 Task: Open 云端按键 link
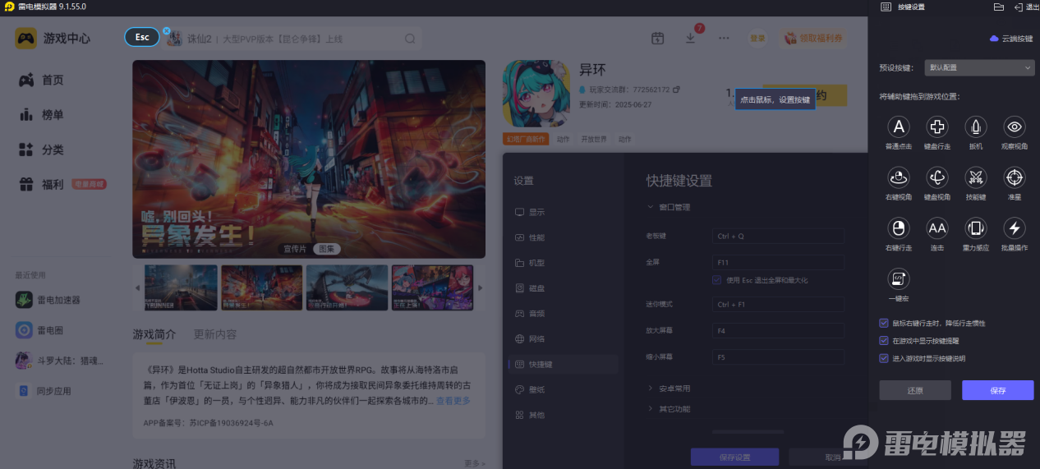coord(1011,39)
